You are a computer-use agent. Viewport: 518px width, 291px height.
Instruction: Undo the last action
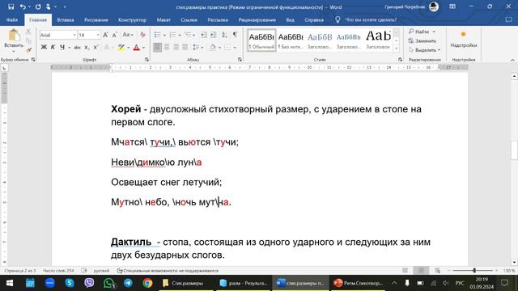point(23,6)
